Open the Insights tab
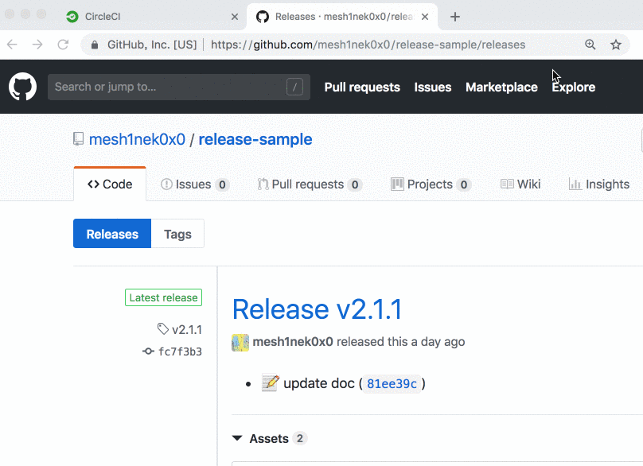643x466 pixels. 599,184
